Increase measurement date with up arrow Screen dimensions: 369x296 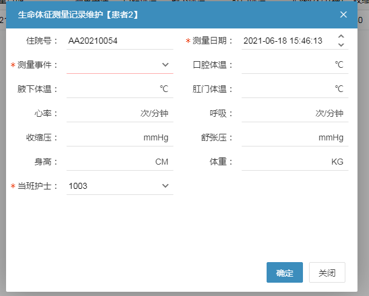click(341, 37)
